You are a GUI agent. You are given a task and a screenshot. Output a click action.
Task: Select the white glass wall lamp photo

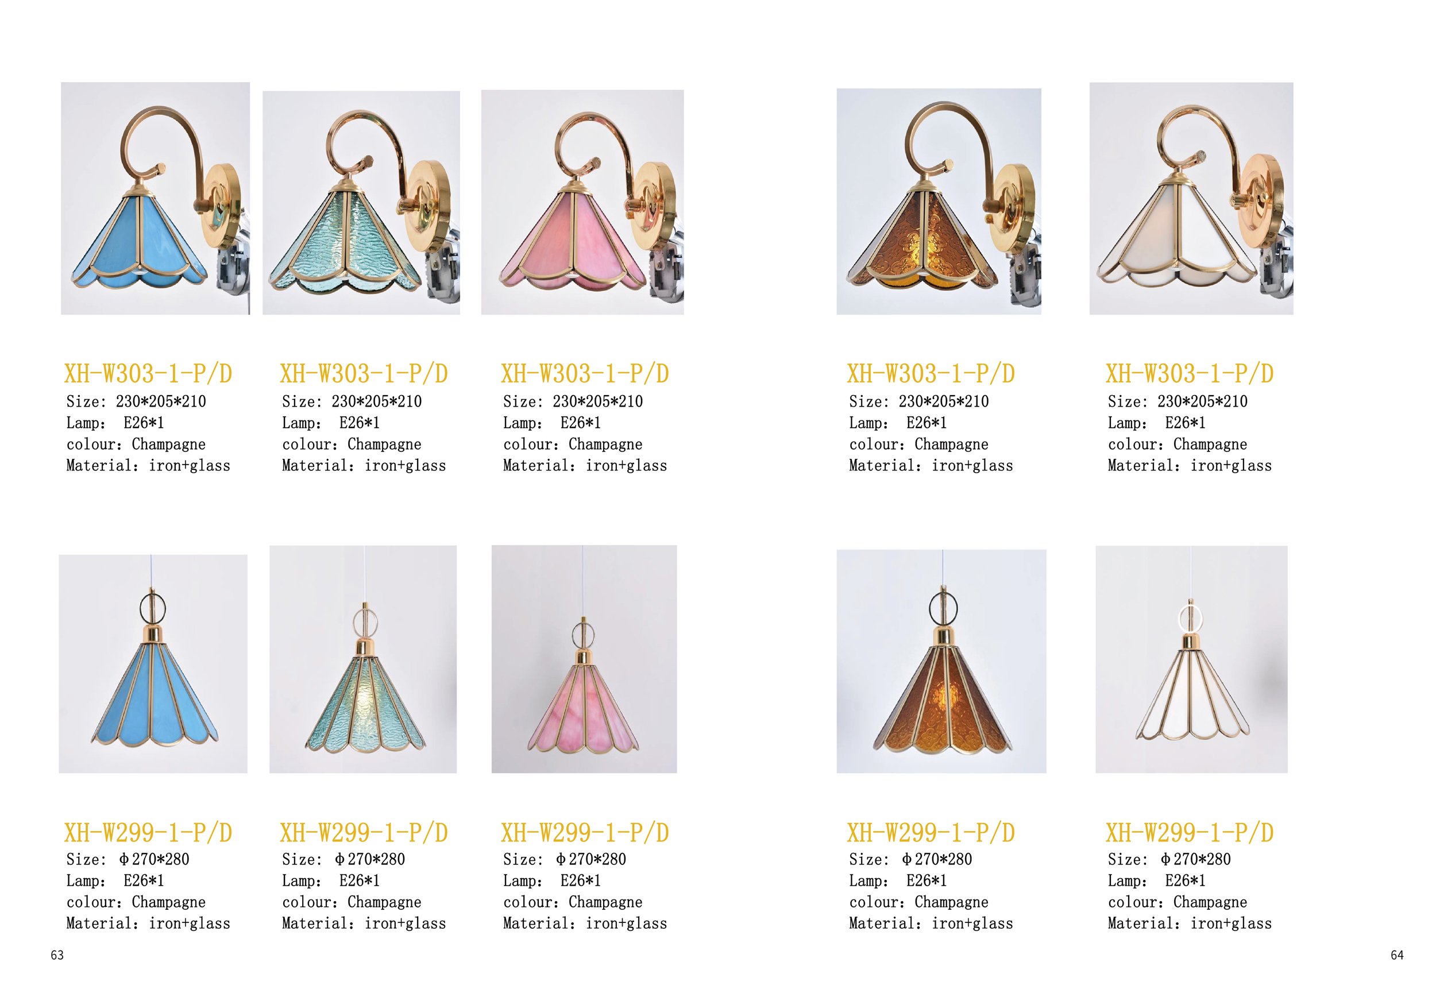point(1191,198)
